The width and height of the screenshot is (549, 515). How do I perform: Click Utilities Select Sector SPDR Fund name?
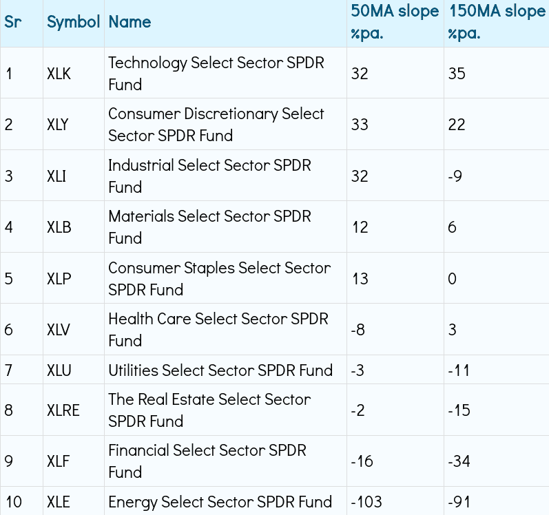click(220, 370)
